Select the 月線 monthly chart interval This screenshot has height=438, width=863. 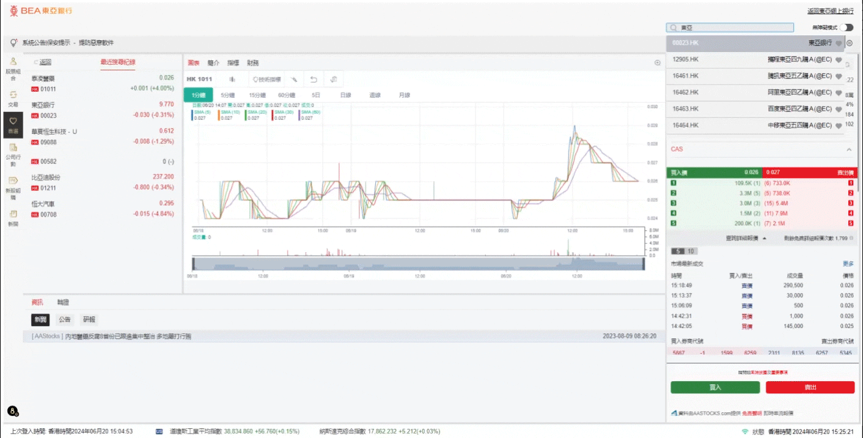(x=404, y=95)
